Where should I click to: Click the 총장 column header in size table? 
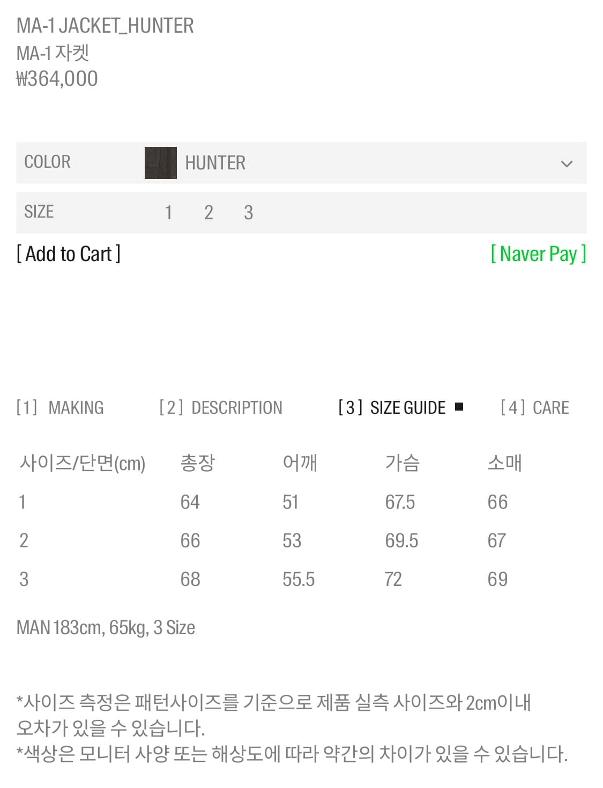click(x=197, y=463)
